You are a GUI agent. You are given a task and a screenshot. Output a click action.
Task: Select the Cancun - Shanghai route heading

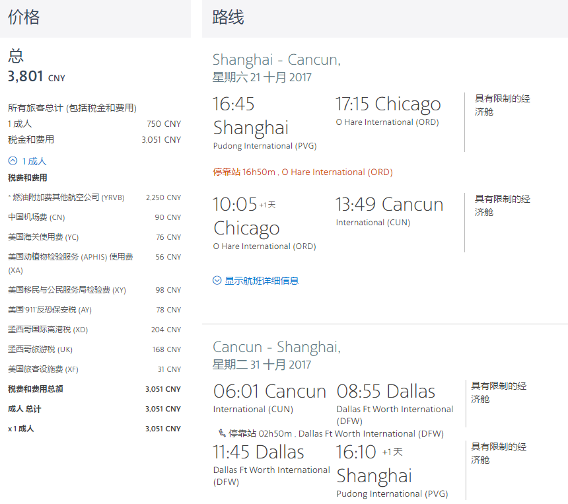276,347
